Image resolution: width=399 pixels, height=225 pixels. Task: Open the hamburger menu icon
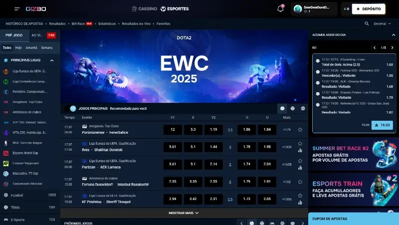(x=17, y=9)
